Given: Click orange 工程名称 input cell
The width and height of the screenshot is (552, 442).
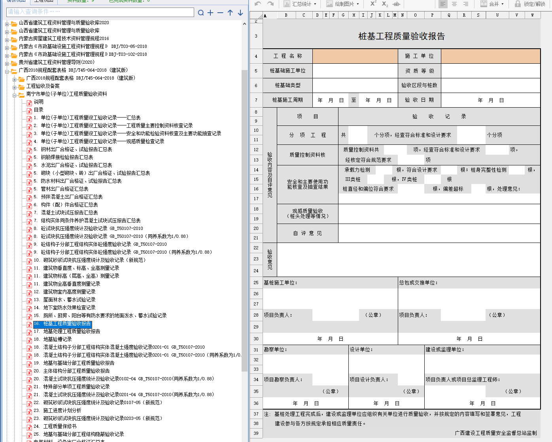Looking at the screenshot, I should [x=355, y=56].
